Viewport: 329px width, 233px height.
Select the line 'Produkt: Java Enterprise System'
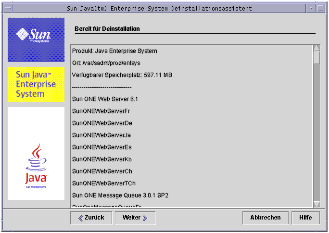[x=114, y=51]
